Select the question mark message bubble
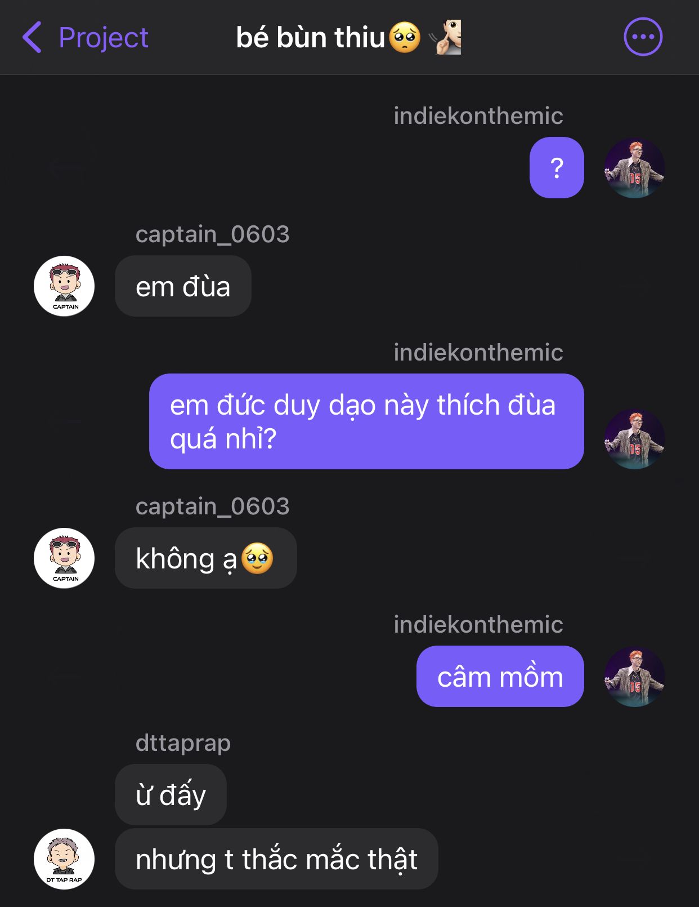 [557, 168]
